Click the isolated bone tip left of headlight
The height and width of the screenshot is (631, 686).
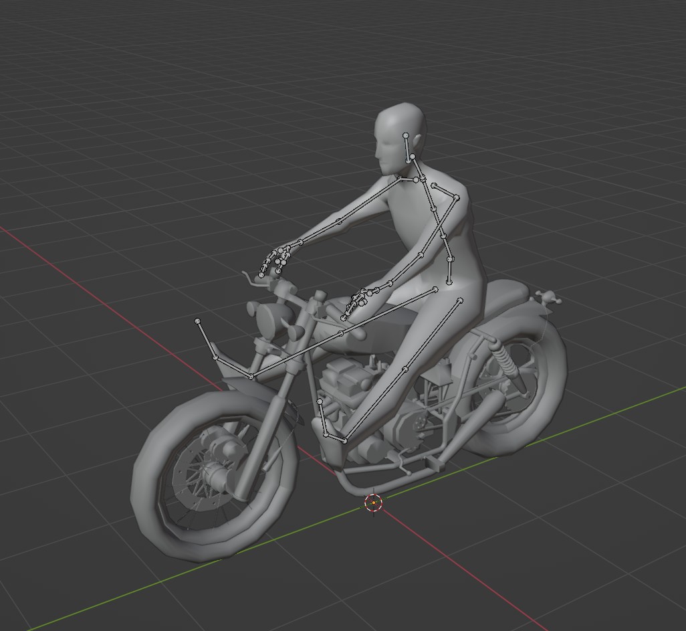pyautogui.click(x=198, y=322)
